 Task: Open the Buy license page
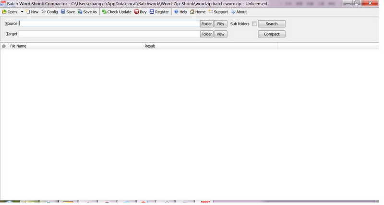click(x=140, y=12)
